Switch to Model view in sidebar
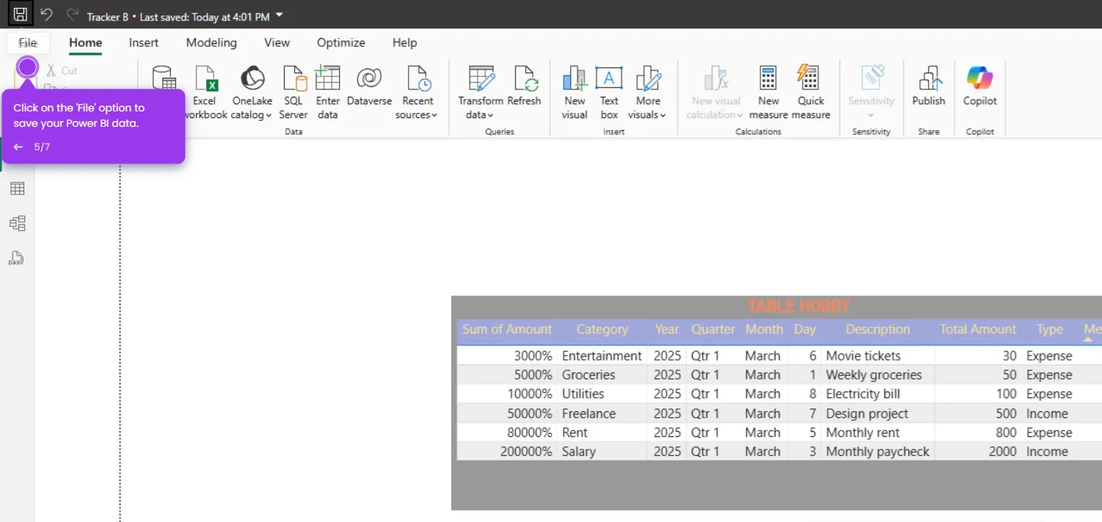This screenshot has width=1102, height=522. pos(17,224)
